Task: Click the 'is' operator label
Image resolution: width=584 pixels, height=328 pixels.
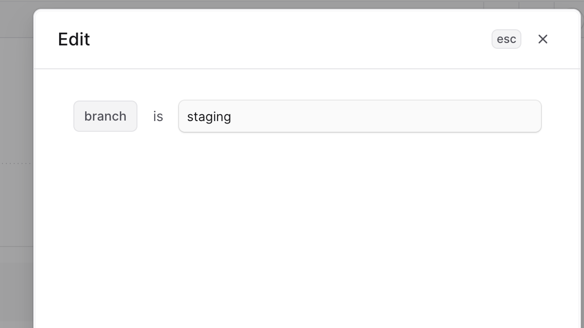Action: [x=158, y=116]
